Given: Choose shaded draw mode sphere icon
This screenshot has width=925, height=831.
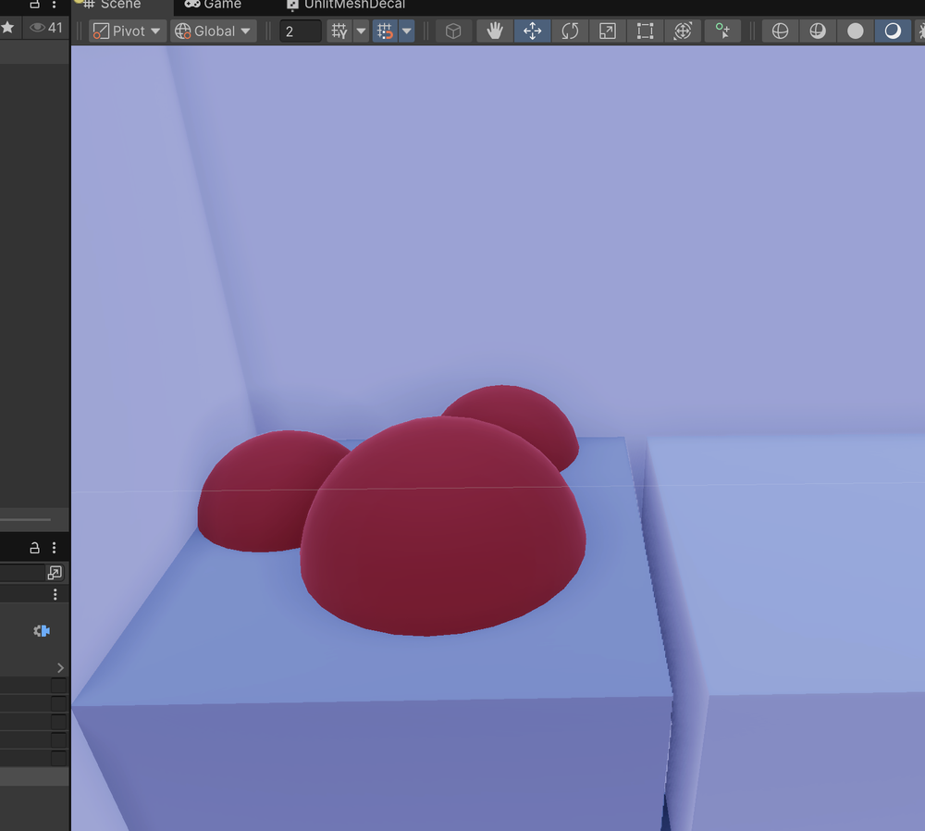Looking at the screenshot, I should tap(893, 31).
